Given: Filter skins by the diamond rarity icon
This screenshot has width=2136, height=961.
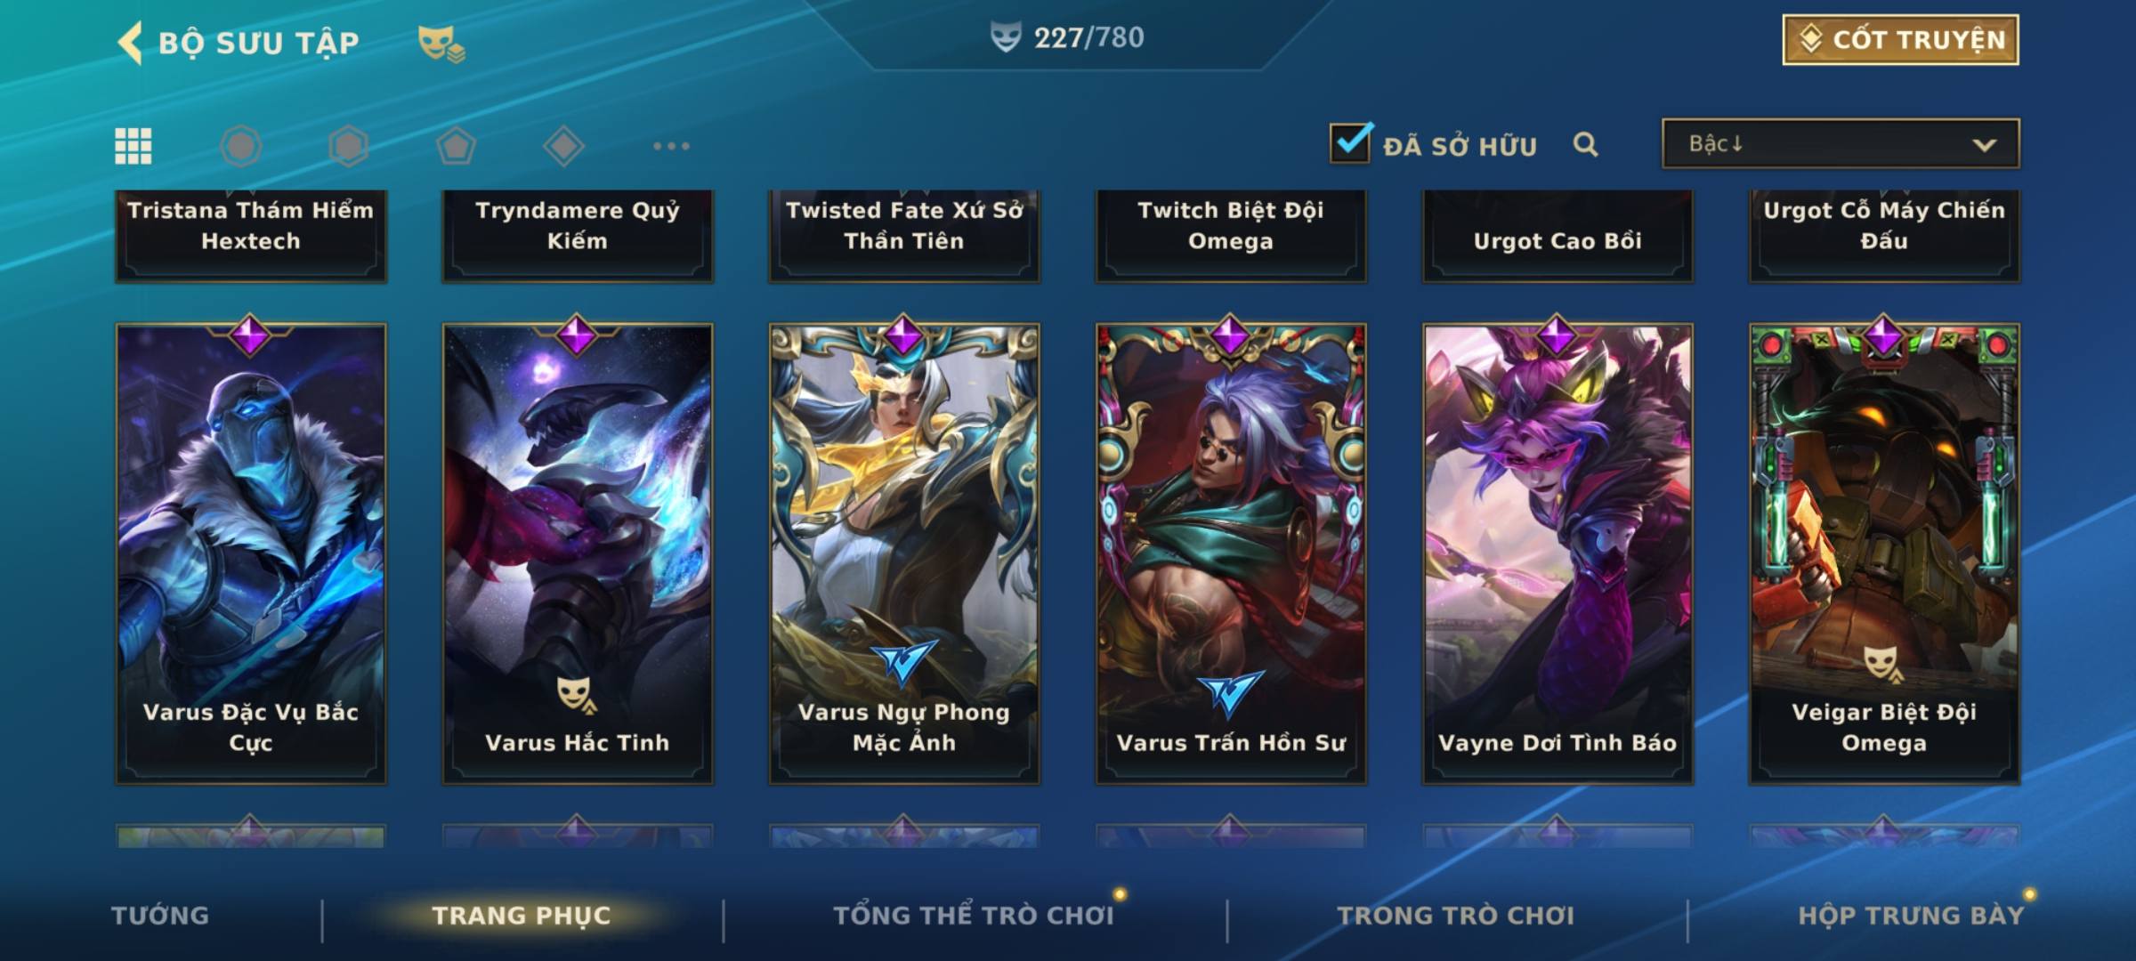Looking at the screenshot, I should tap(563, 146).
